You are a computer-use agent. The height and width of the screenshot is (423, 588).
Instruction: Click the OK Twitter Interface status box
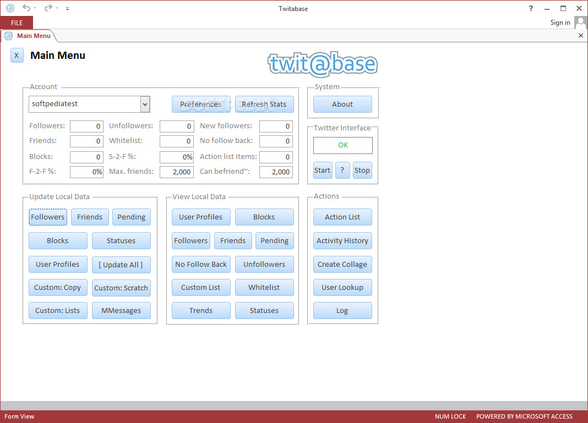point(343,145)
